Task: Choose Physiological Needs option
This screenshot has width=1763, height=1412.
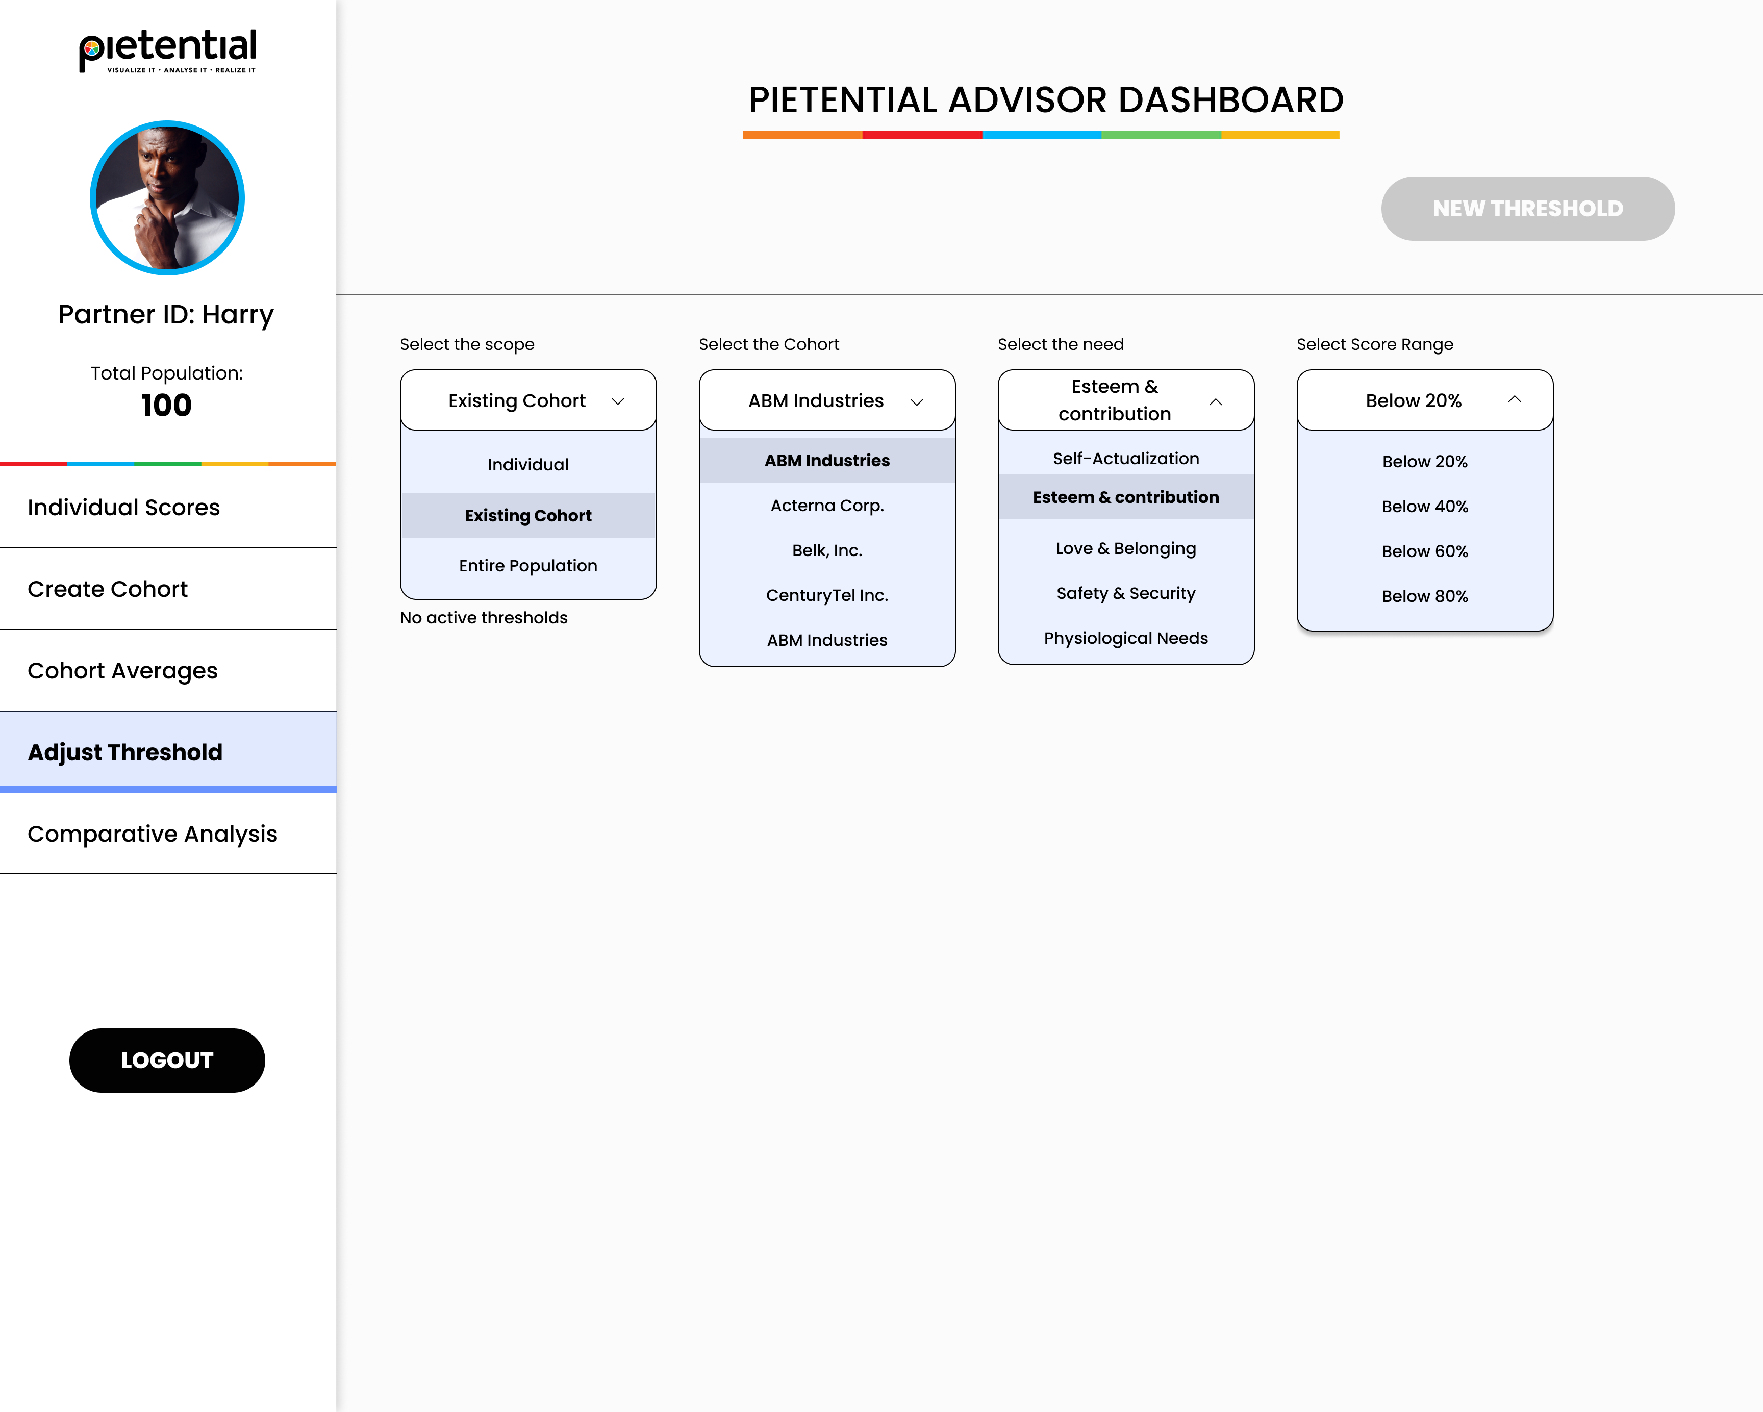Action: point(1126,639)
